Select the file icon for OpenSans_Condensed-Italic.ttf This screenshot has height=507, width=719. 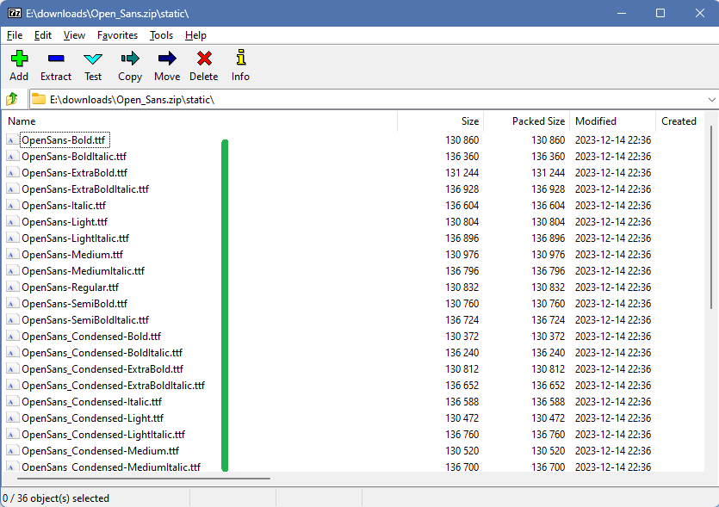(12, 402)
